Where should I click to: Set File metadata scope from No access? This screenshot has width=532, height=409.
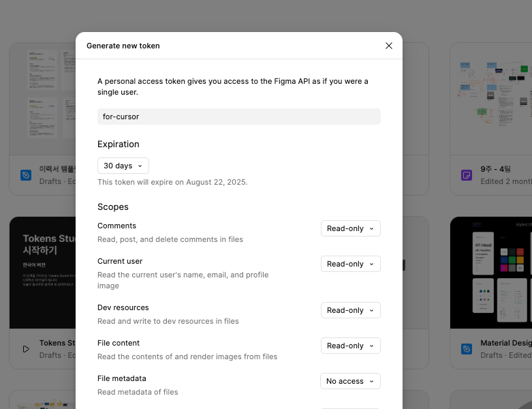[351, 381]
